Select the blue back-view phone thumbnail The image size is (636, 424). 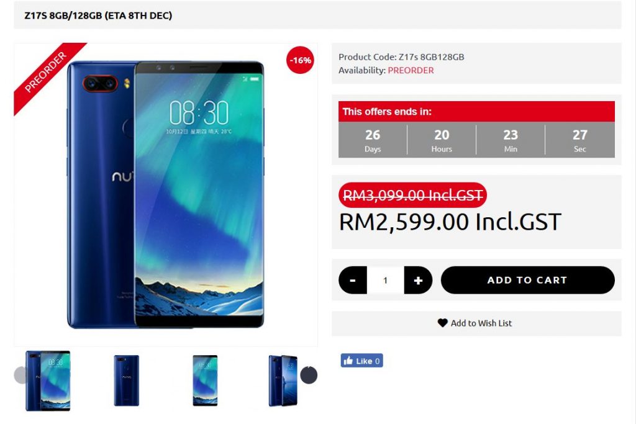pos(127,381)
